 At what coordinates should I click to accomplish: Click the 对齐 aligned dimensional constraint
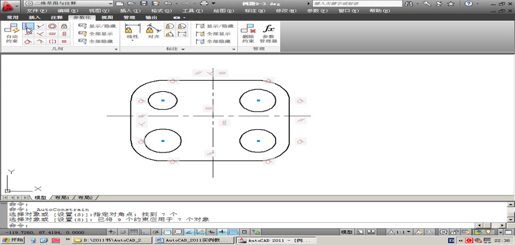pyautogui.click(x=153, y=31)
